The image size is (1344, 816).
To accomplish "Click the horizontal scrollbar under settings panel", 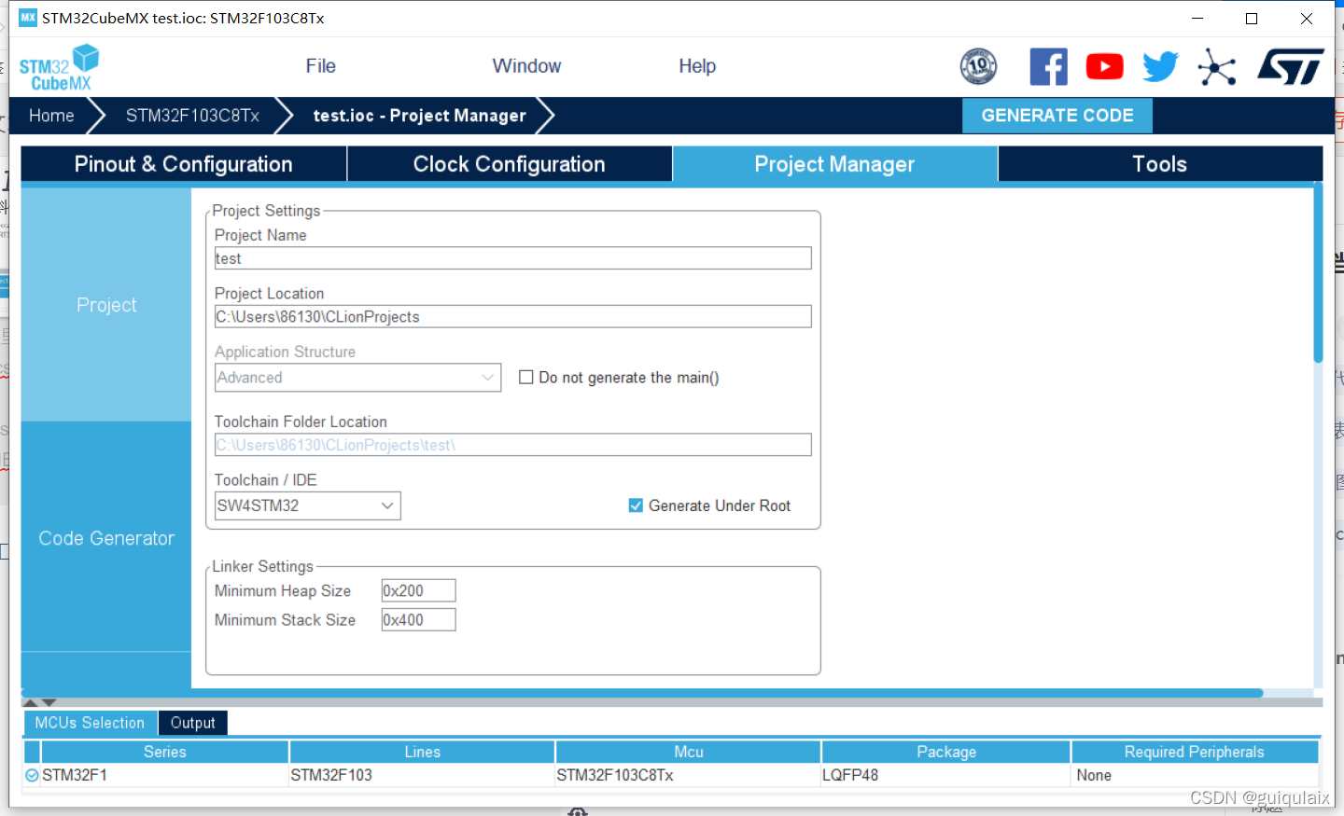I will (642, 693).
